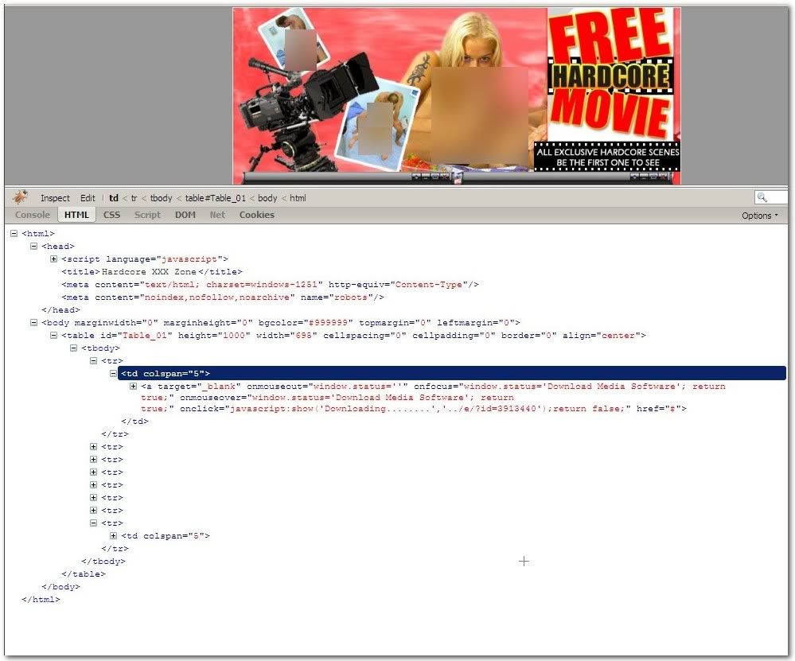This screenshot has height=661, width=795.
Task: Open the DOM tab
Action: (185, 215)
